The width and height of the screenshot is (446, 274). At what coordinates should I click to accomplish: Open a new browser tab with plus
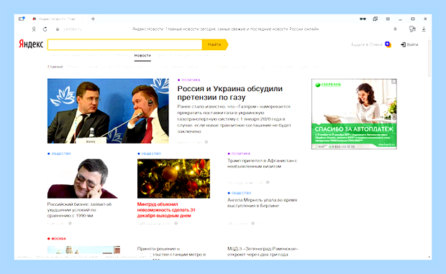pyautogui.click(x=93, y=19)
